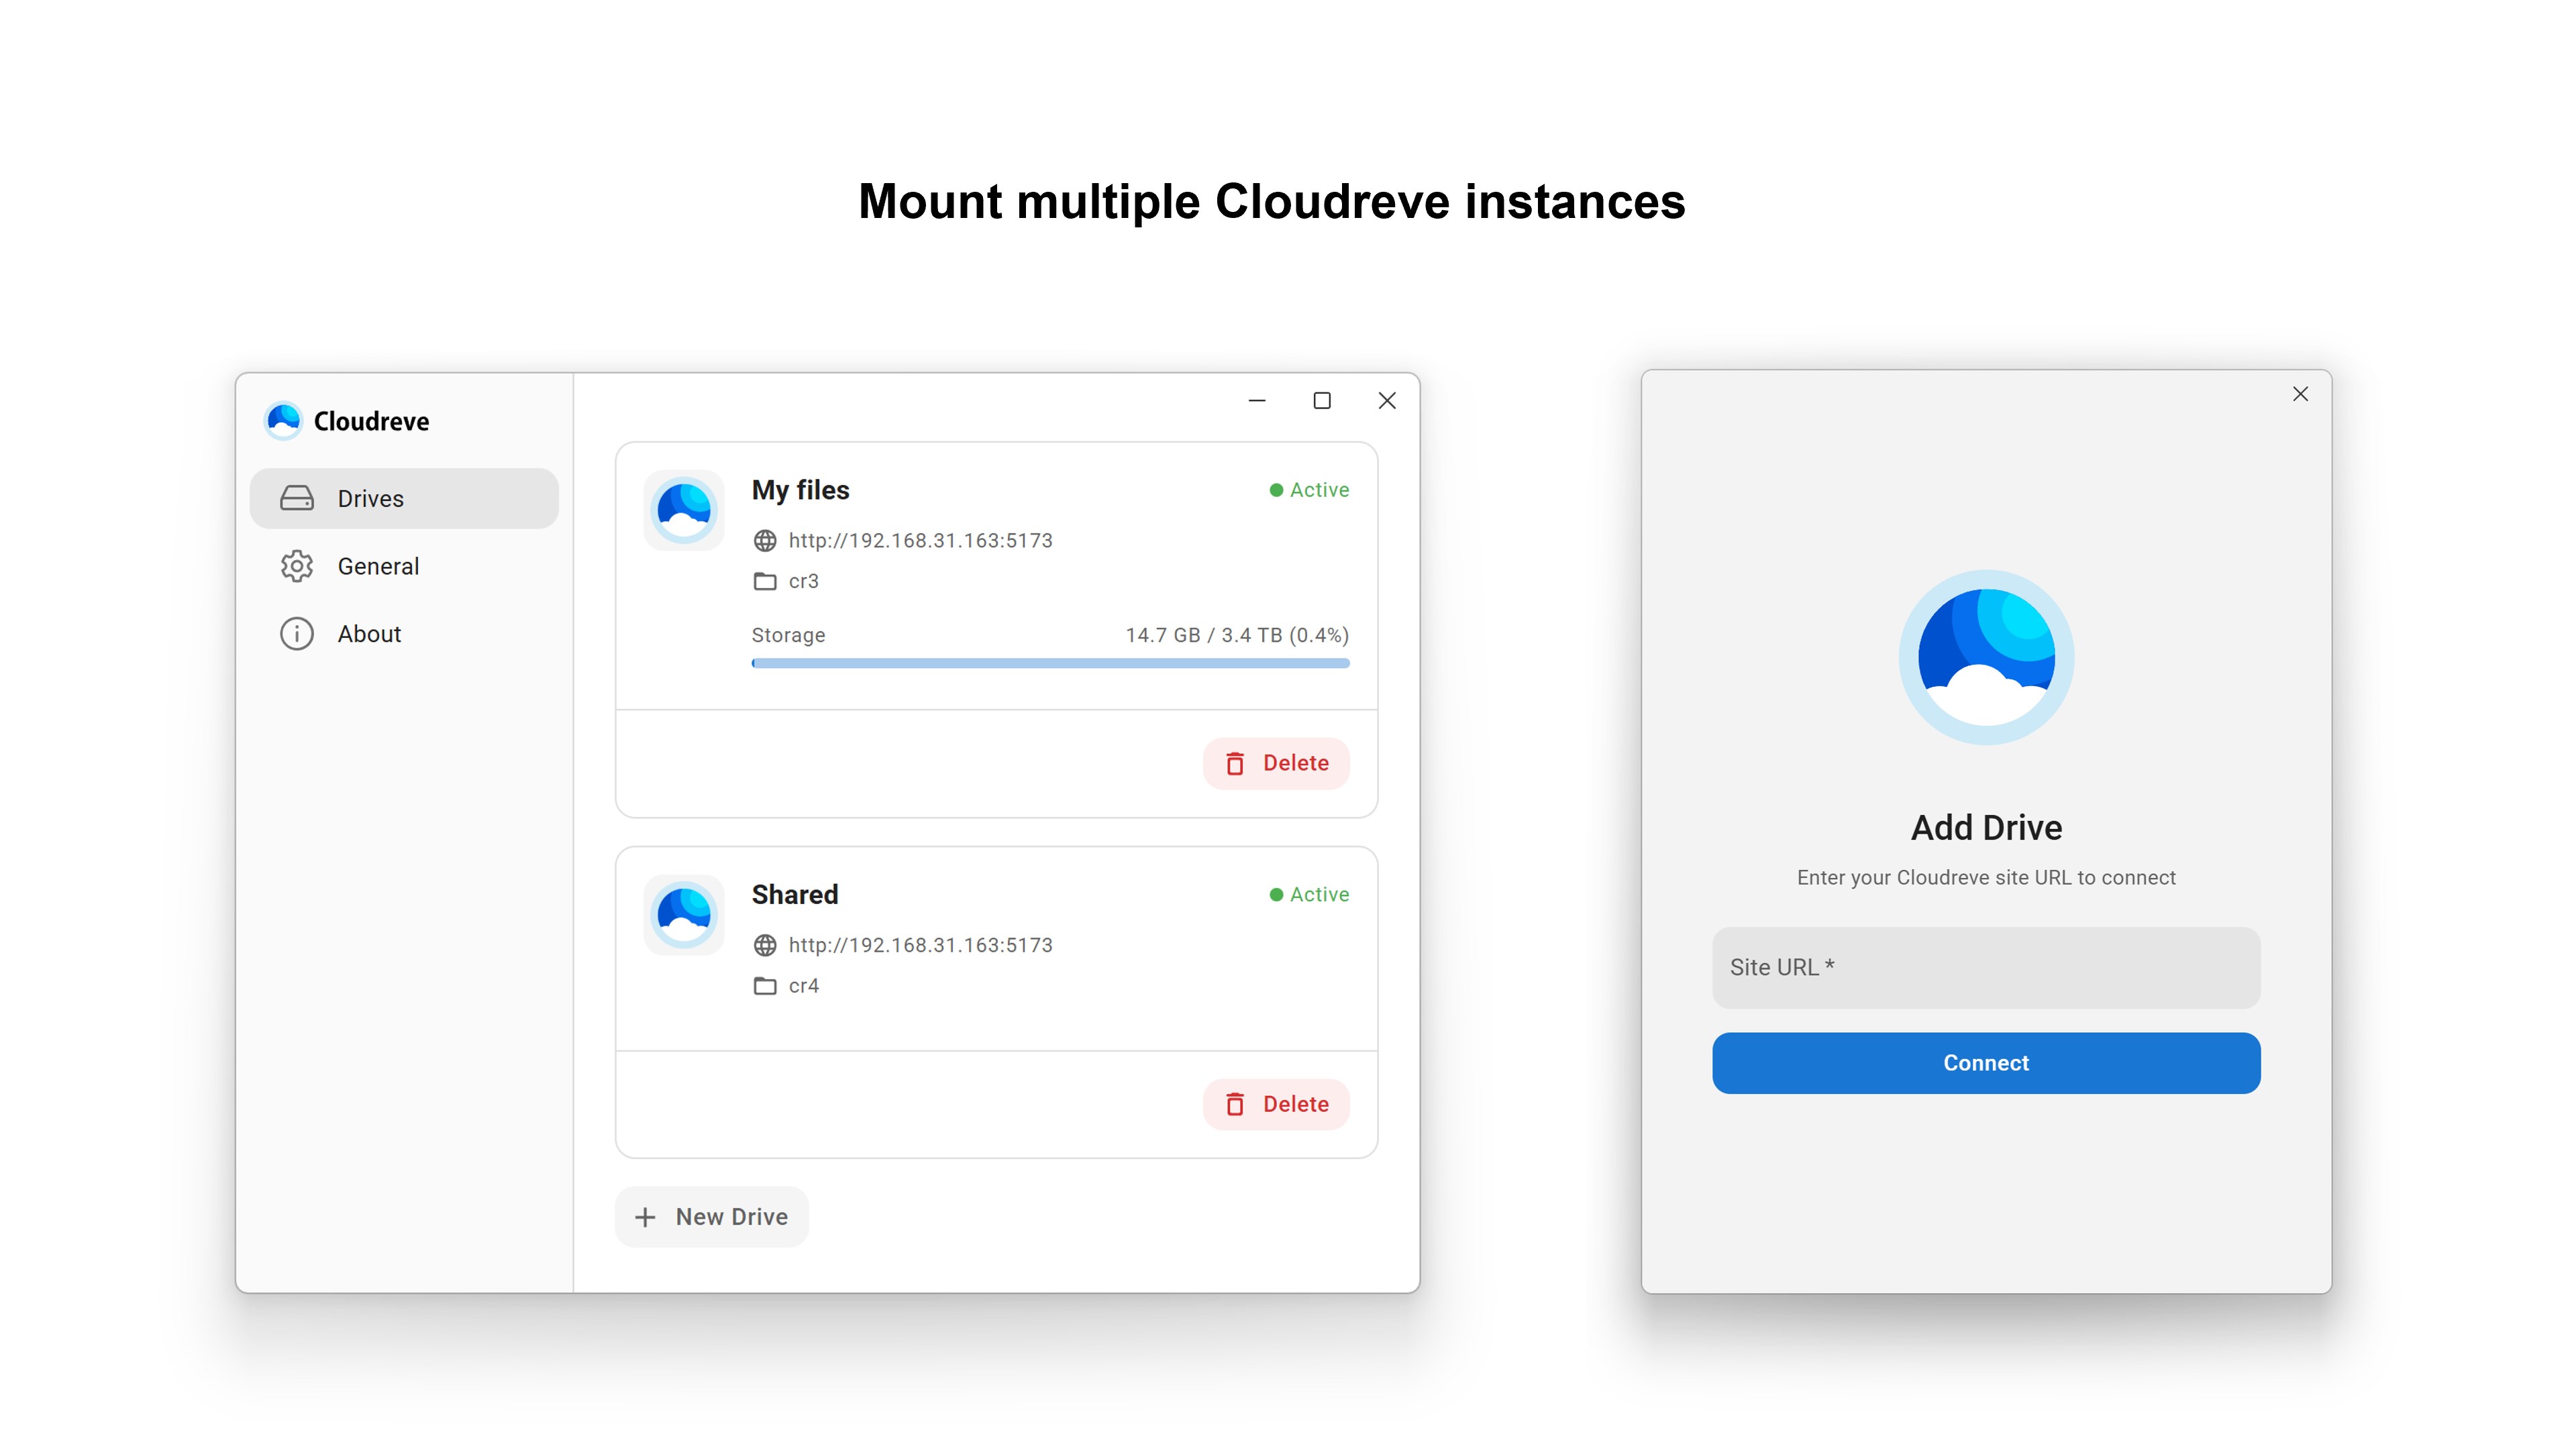Screen dimensions: 2576x1448
Task: Click the globe icon beside My files URL
Action: pyautogui.click(x=765, y=541)
